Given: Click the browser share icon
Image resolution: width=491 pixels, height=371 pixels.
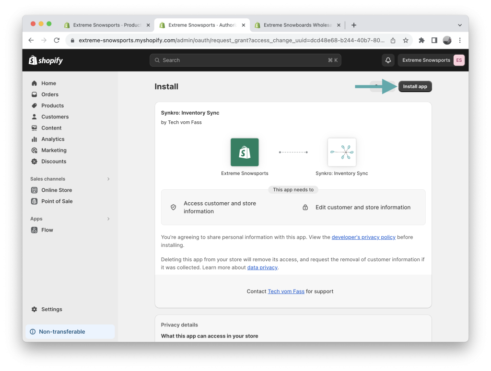Looking at the screenshot, I should point(393,40).
